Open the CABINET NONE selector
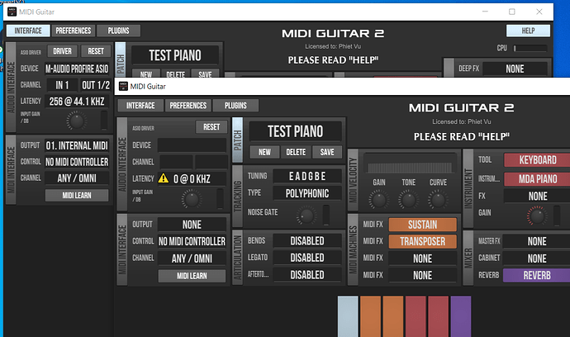This screenshot has height=337, width=570. click(537, 259)
